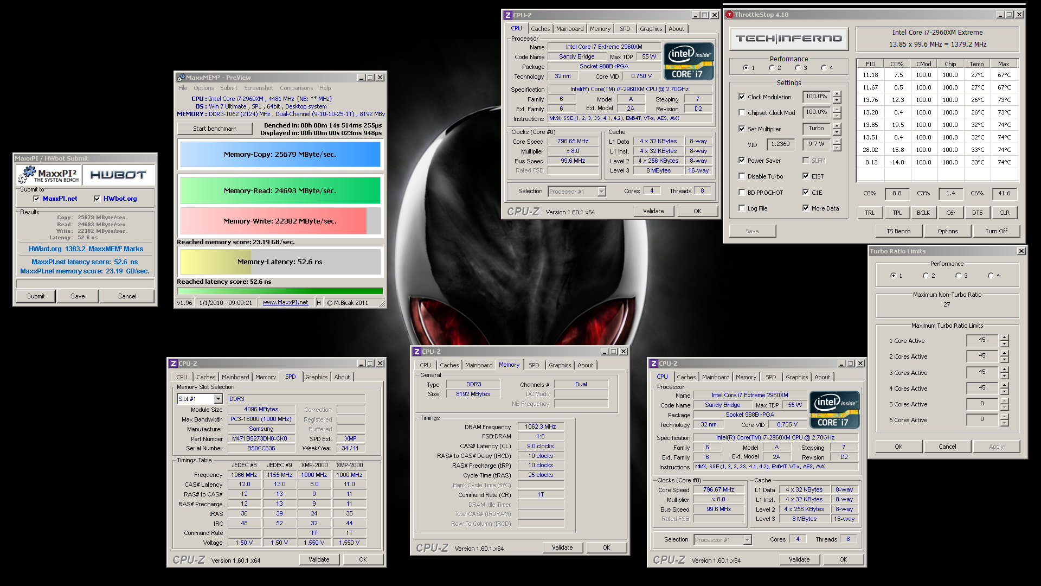The width and height of the screenshot is (1041, 586).
Task: Enable BD PROCHOT checkbox
Action: pyautogui.click(x=742, y=193)
